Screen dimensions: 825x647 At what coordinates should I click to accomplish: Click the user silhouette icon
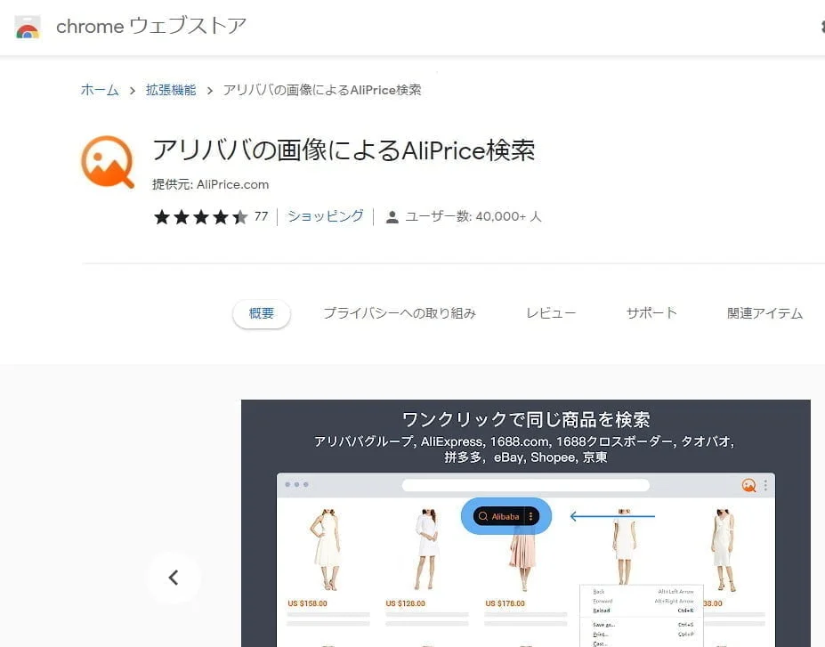click(392, 217)
